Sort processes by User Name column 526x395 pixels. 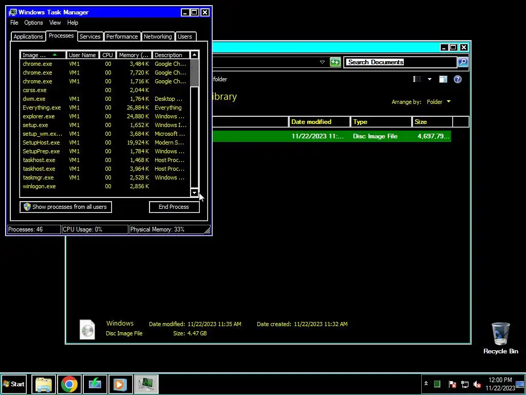[x=83, y=55]
